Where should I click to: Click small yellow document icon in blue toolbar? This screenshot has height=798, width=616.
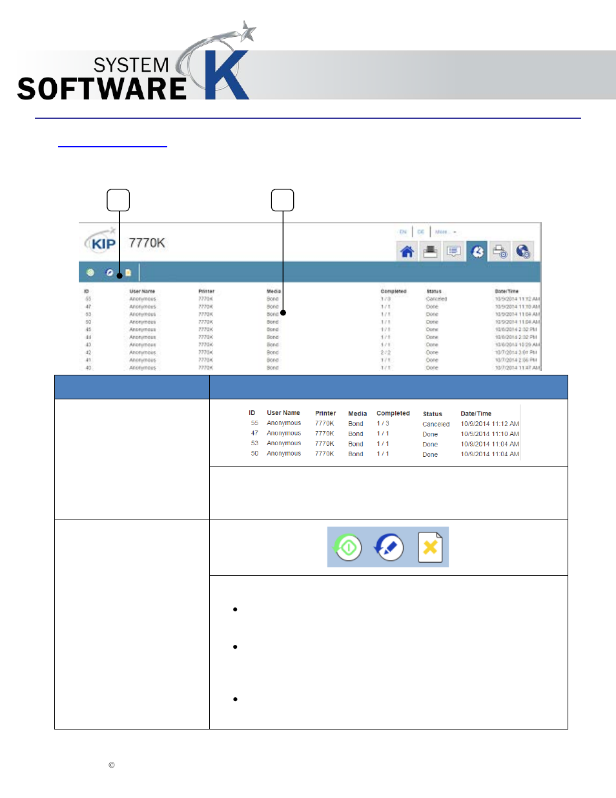128,273
